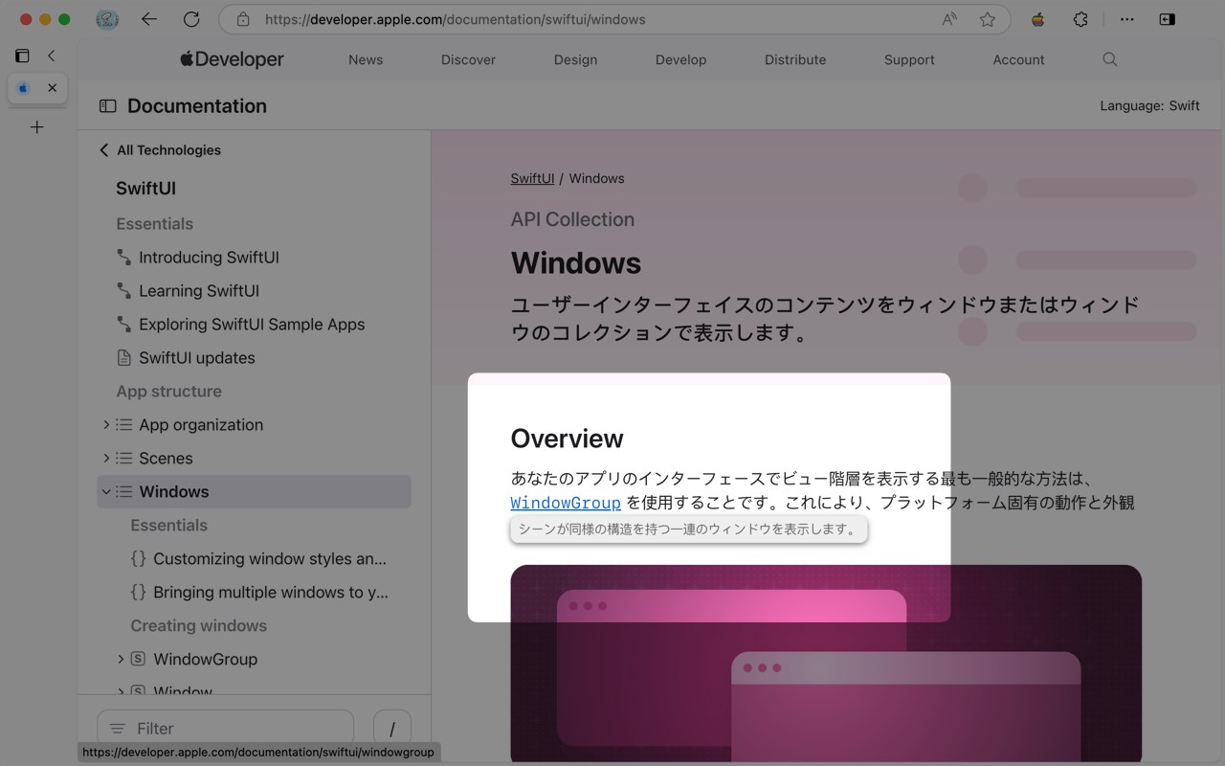Viewport: 1225px width, 766px height.
Task: Open the Support menu item
Action: point(909,59)
